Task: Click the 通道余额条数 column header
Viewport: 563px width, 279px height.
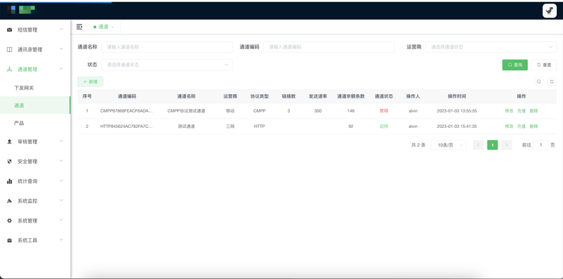Action: pyautogui.click(x=350, y=96)
